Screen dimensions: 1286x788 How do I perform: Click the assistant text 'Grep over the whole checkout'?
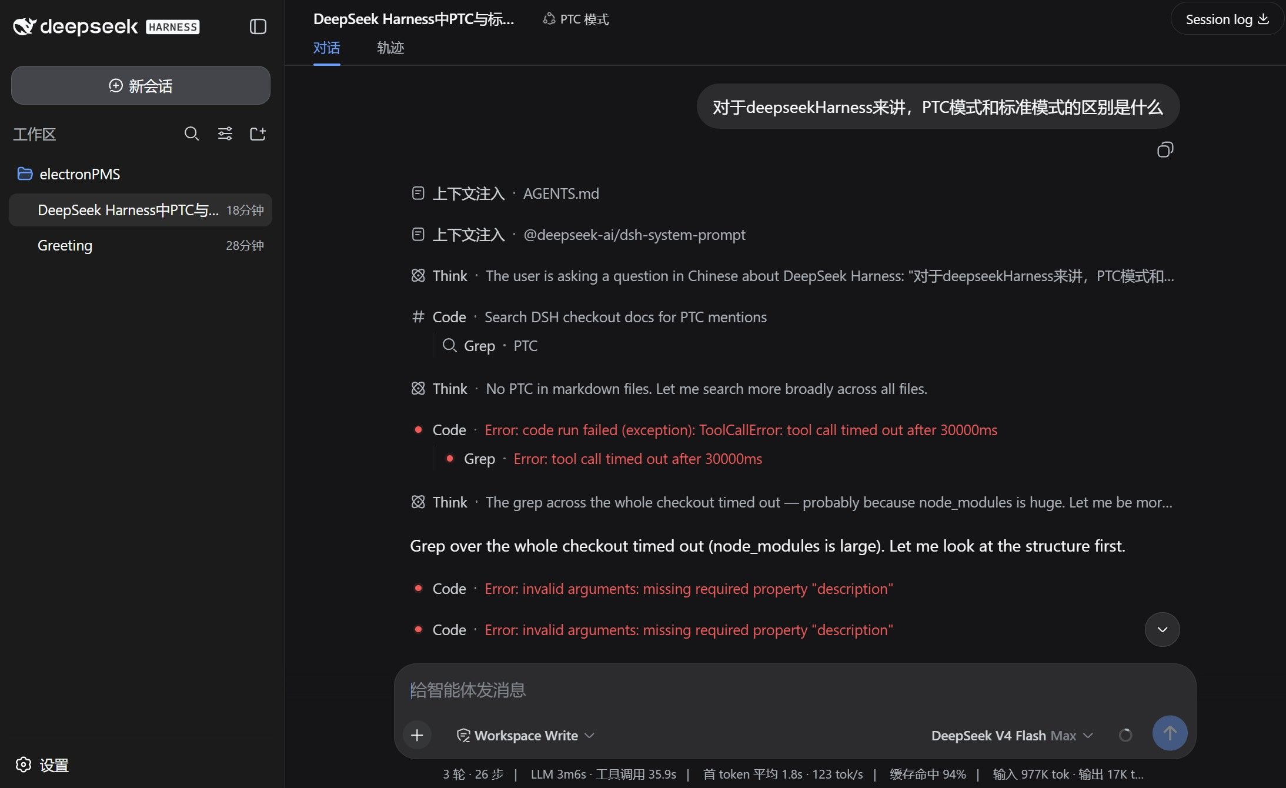[767, 546]
